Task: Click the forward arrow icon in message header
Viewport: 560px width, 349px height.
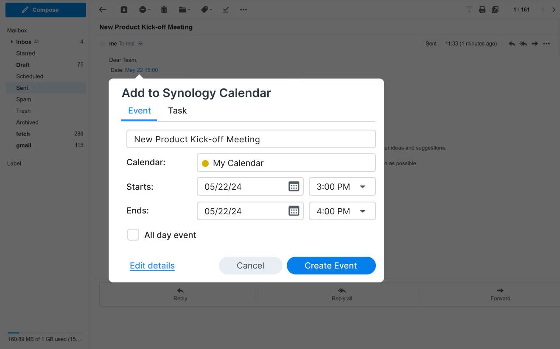Action: click(x=535, y=44)
